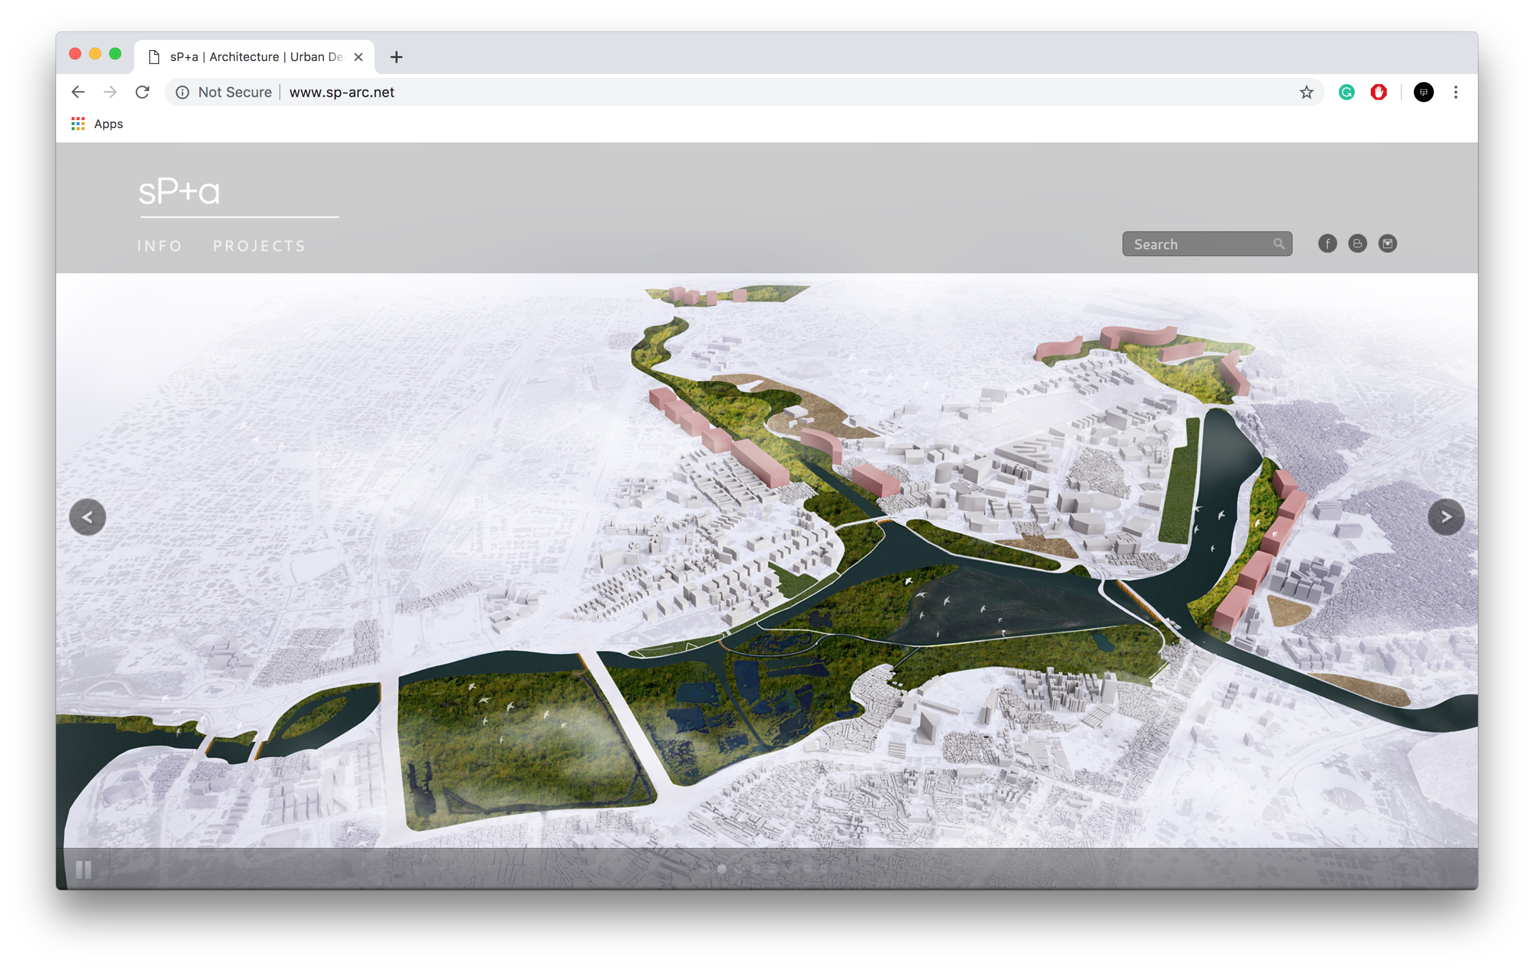Open the Facebook social icon
Viewport: 1534px width, 970px height.
tap(1327, 244)
